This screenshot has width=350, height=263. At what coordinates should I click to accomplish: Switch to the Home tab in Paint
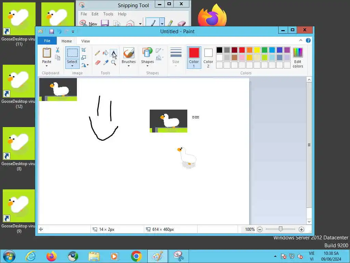[67, 41]
